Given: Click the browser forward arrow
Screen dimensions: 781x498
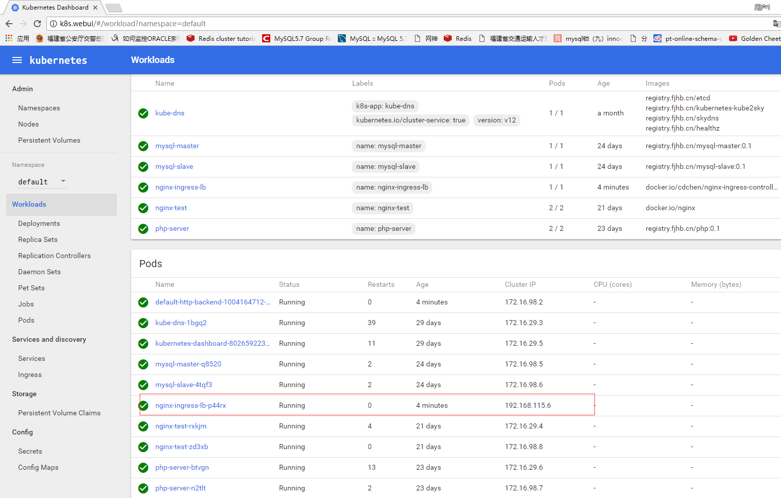Looking at the screenshot, I should (23, 24).
